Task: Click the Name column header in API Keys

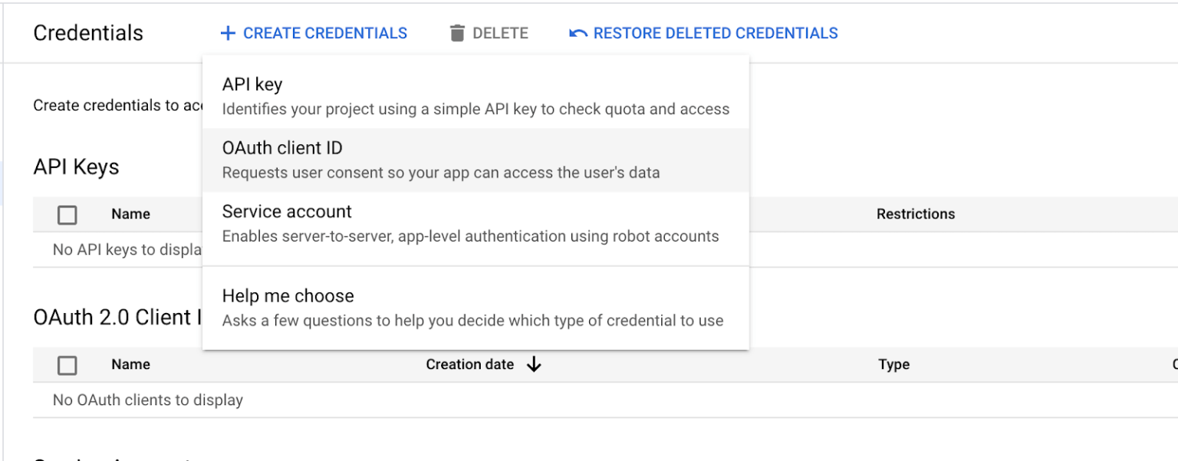Action: [x=130, y=215]
